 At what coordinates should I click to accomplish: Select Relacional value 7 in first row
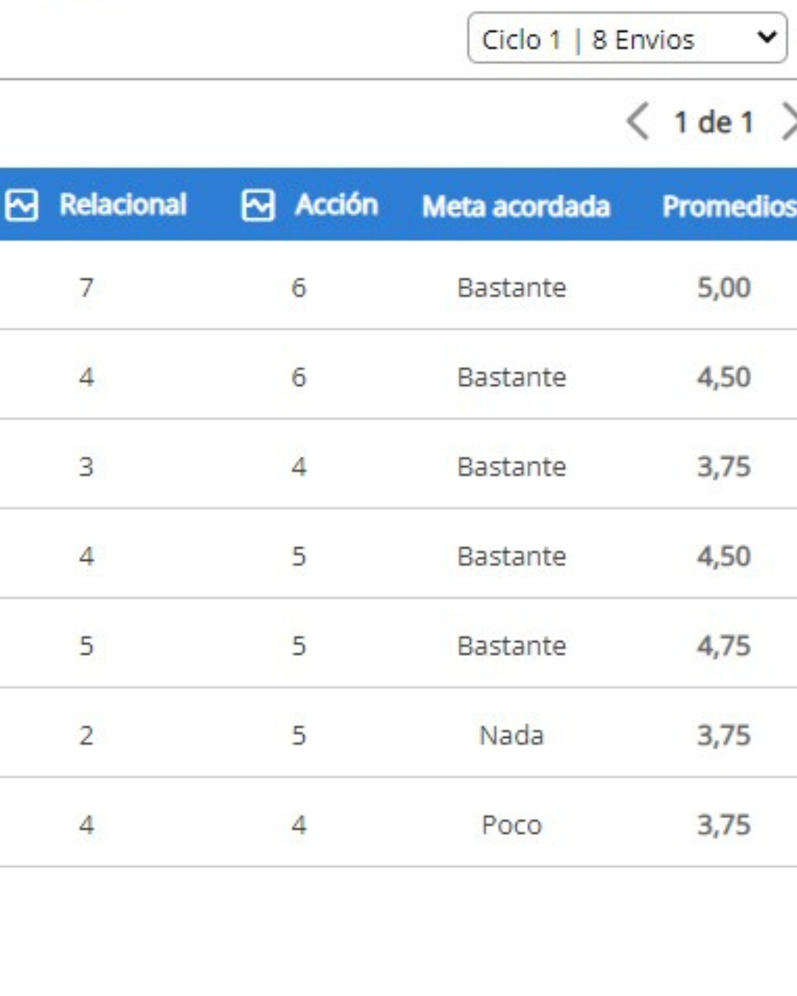tap(86, 287)
